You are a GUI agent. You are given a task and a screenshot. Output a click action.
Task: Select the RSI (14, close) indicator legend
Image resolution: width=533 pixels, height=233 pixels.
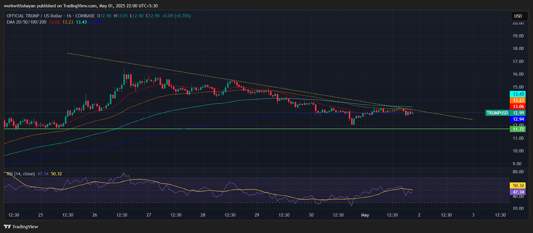21,174
